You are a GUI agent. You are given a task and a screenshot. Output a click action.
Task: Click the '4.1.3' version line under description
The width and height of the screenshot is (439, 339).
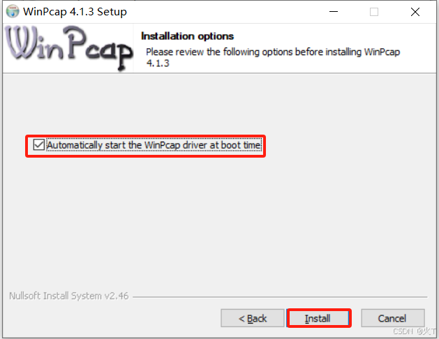[x=158, y=63]
